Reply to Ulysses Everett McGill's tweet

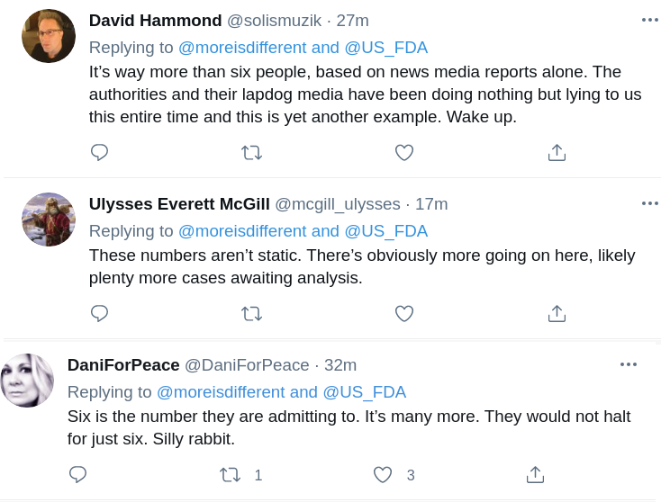coord(100,313)
